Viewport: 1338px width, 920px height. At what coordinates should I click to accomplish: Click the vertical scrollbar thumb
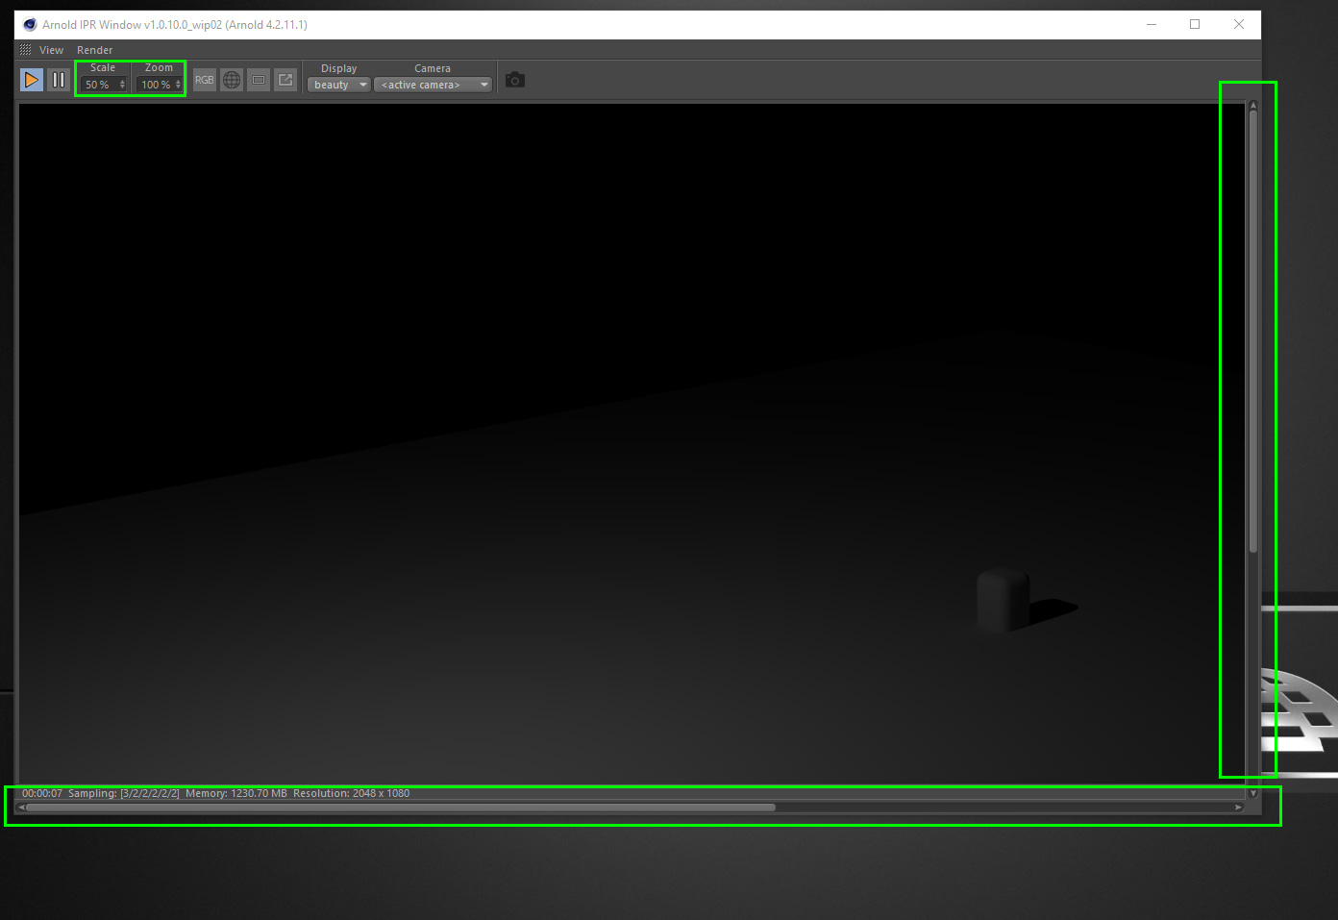pos(1253,332)
